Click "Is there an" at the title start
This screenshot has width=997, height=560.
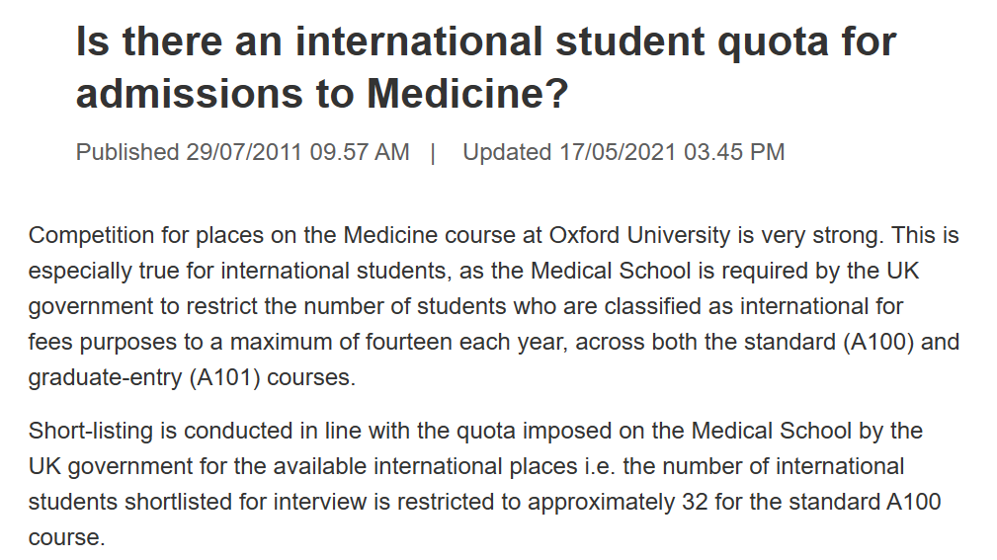pyautogui.click(x=180, y=42)
